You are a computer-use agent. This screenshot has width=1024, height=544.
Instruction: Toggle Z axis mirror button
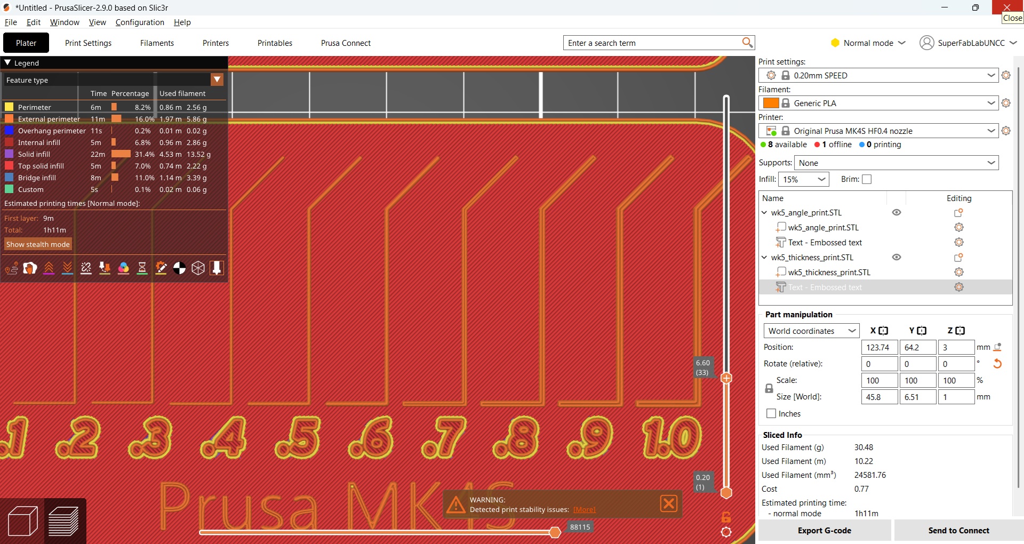(960, 331)
